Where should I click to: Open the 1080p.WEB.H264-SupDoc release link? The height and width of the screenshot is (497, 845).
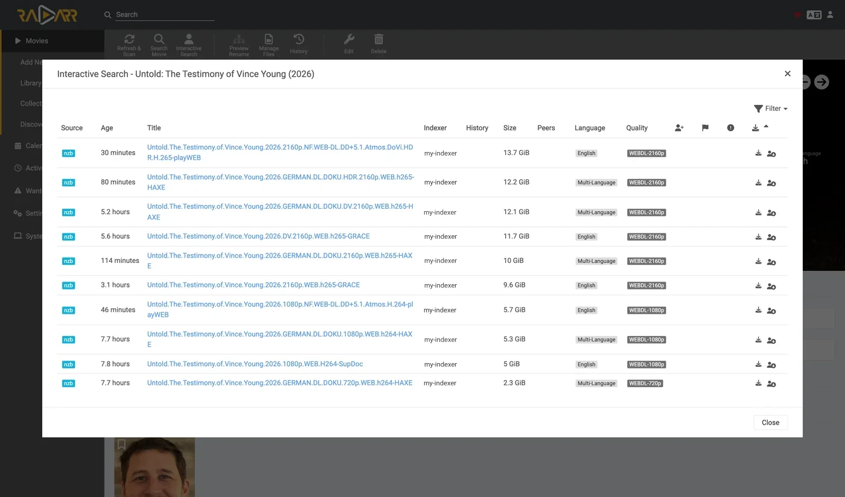pos(255,364)
